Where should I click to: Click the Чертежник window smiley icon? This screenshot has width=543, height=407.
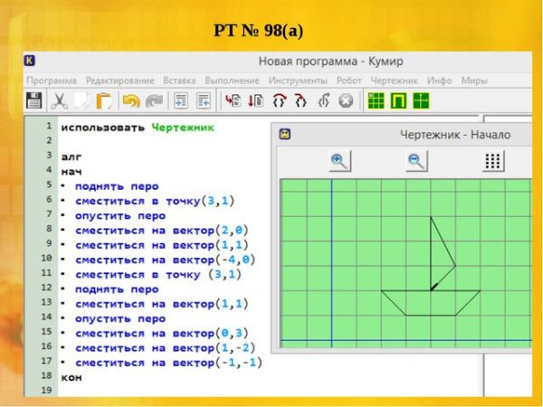[284, 135]
